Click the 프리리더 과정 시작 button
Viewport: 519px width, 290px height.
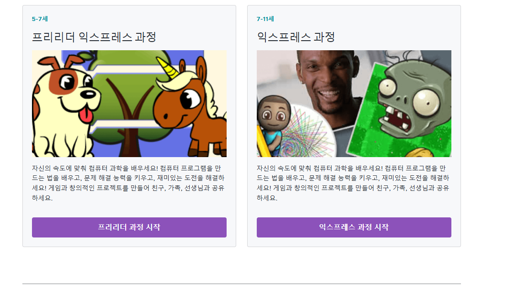(129, 227)
